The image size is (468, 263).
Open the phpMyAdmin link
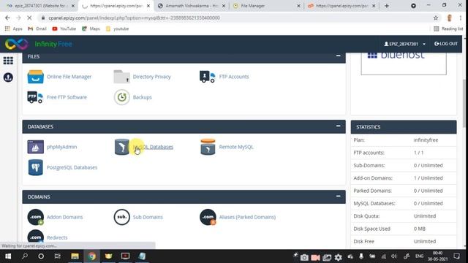click(61, 147)
